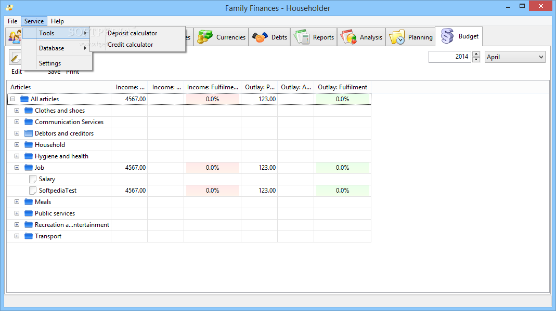Expand the Debtors and creditors folder
Image resolution: width=556 pixels, height=311 pixels.
click(17, 133)
